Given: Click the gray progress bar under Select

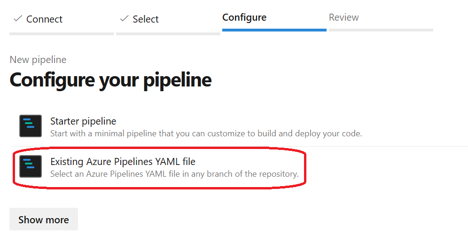Looking at the screenshot, I should (x=168, y=34).
